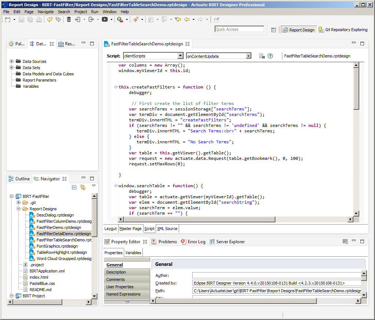This screenshot has height=320, width=375.
Task: Open the New wizard dropdown arrow
Action: click(x=14, y=20)
